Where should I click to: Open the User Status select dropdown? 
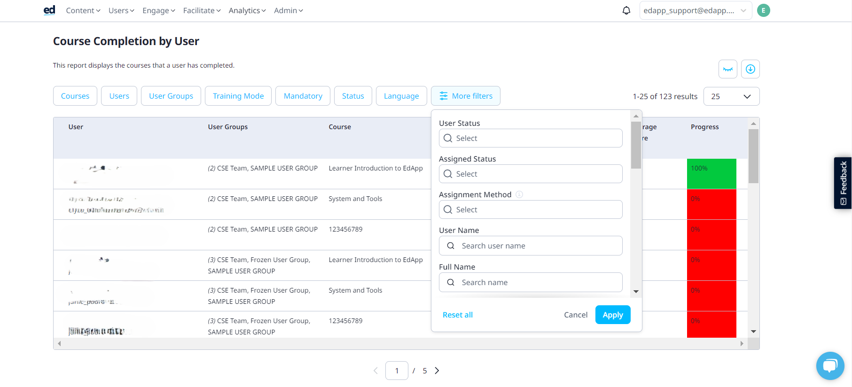(531, 138)
